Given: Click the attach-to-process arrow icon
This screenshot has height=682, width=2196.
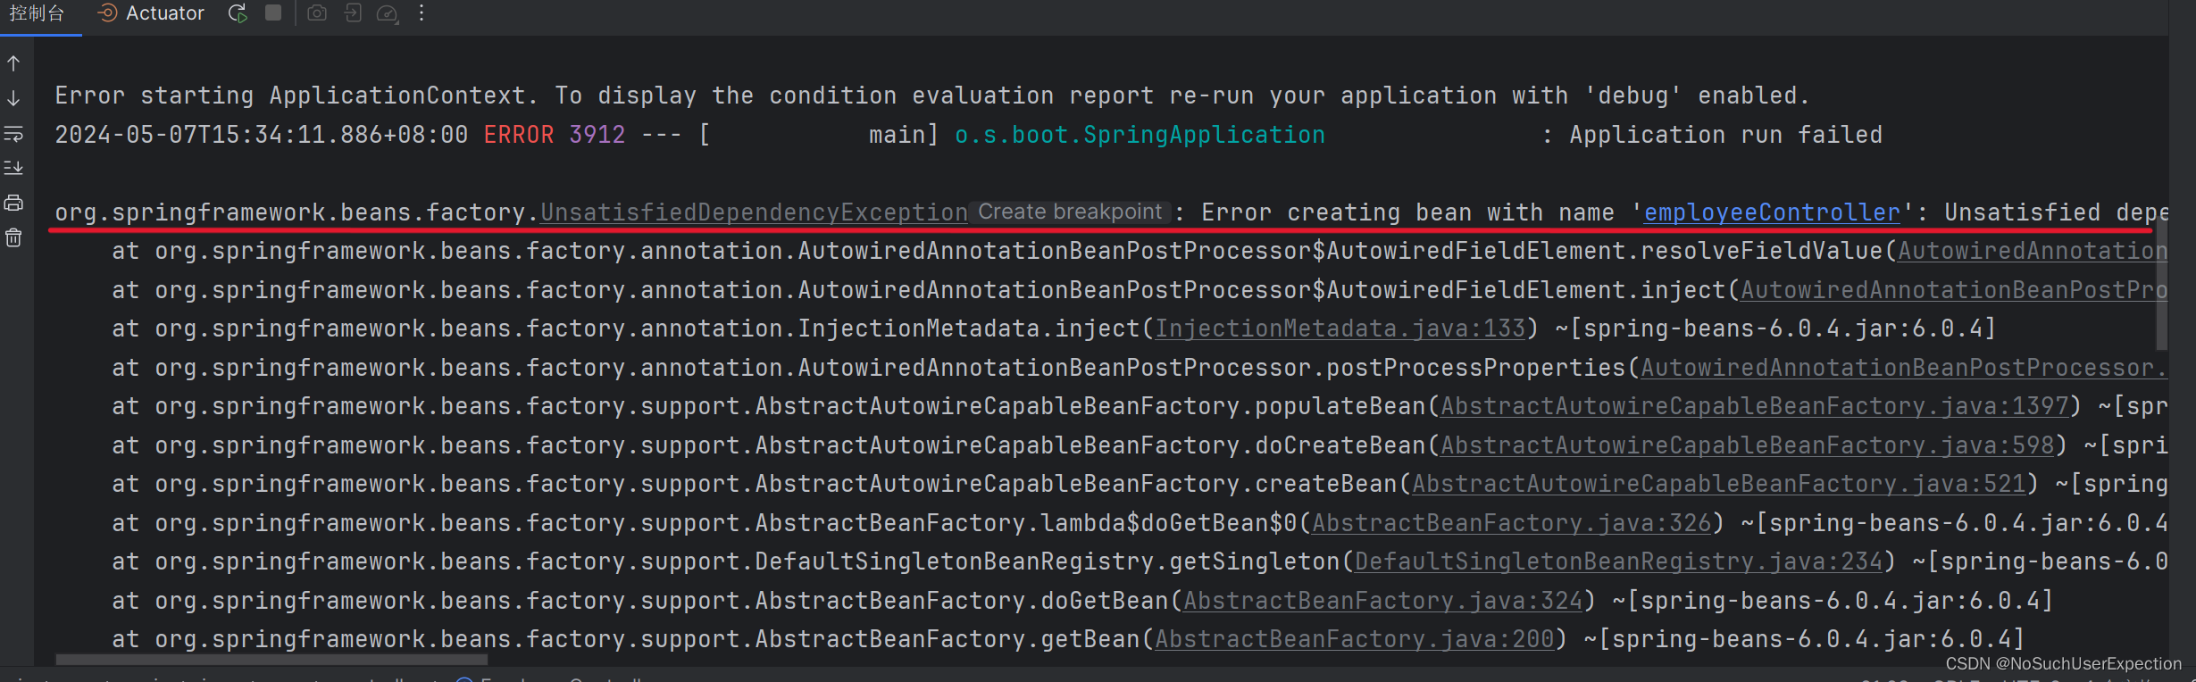Looking at the screenshot, I should pos(353,13).
